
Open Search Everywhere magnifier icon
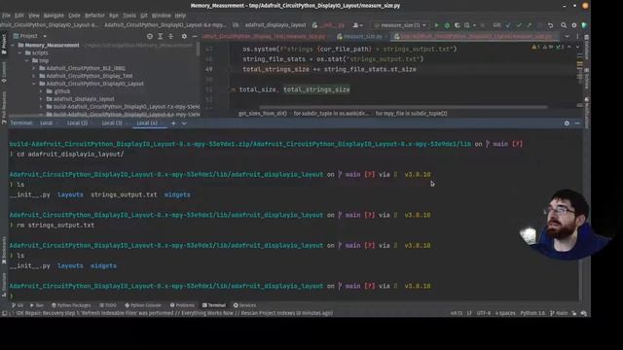click(x=564, y=25)
